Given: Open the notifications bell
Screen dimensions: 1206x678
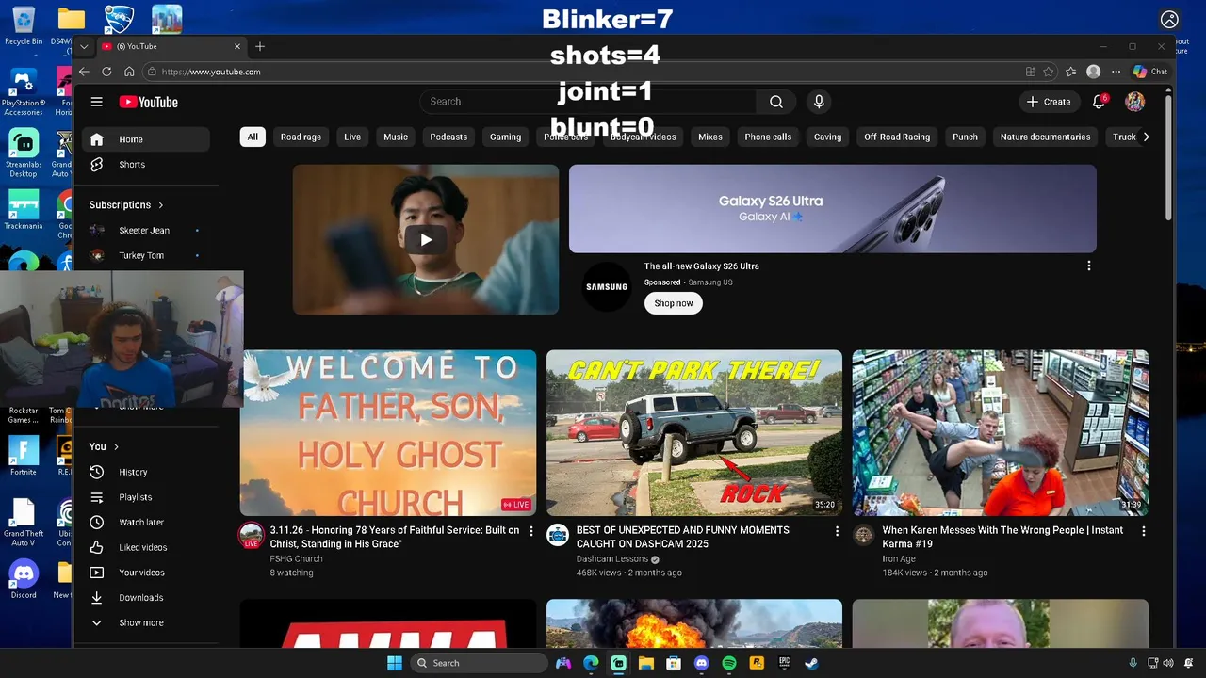Looking at the screenshot, I should (1099, 102).
